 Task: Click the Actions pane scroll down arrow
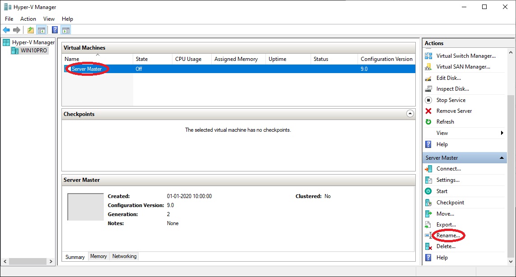(x=511, y=262)
